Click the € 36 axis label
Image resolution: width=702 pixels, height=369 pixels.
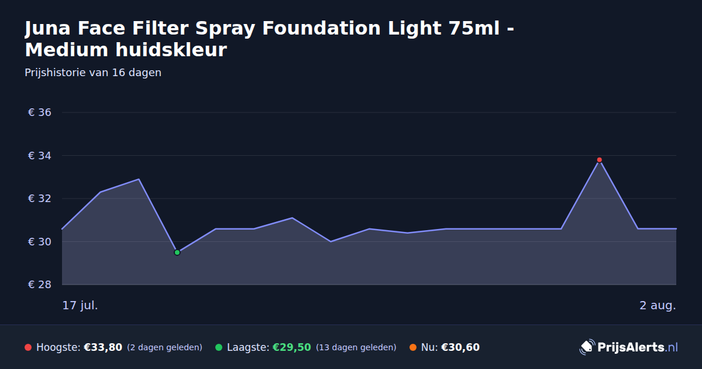click(40, 112)
